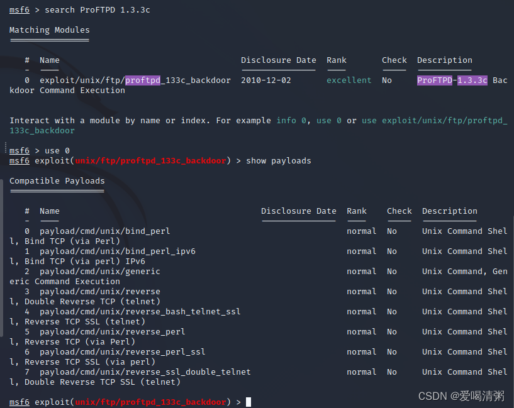Click the "show payloads" command text
The image size is (514, 408).
tap(279, 160)
